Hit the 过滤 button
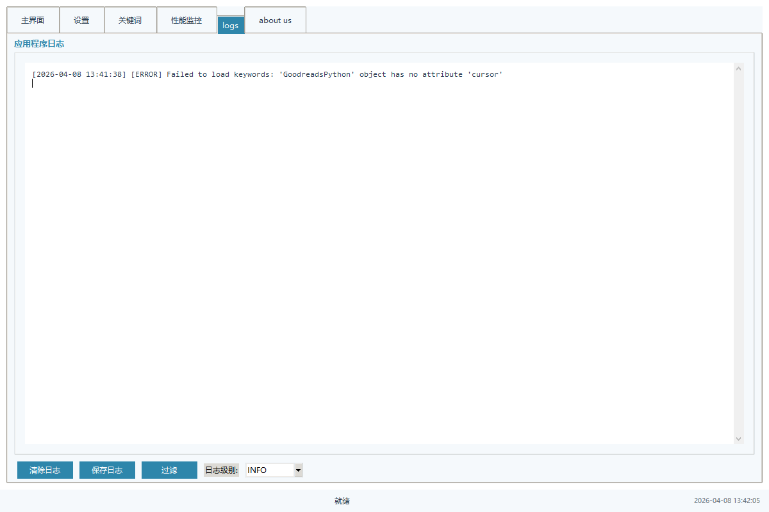Viewport: 769px width, 512px height. click(x=169, y=470)
